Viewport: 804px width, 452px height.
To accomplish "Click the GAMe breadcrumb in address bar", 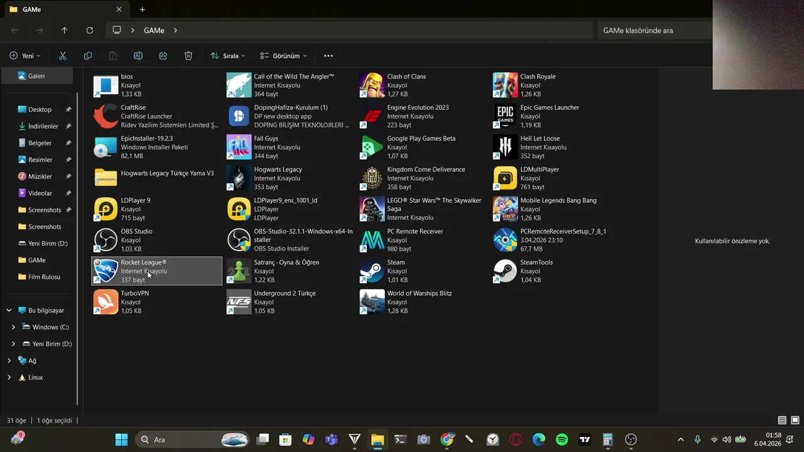I will (x=154, y=30).
